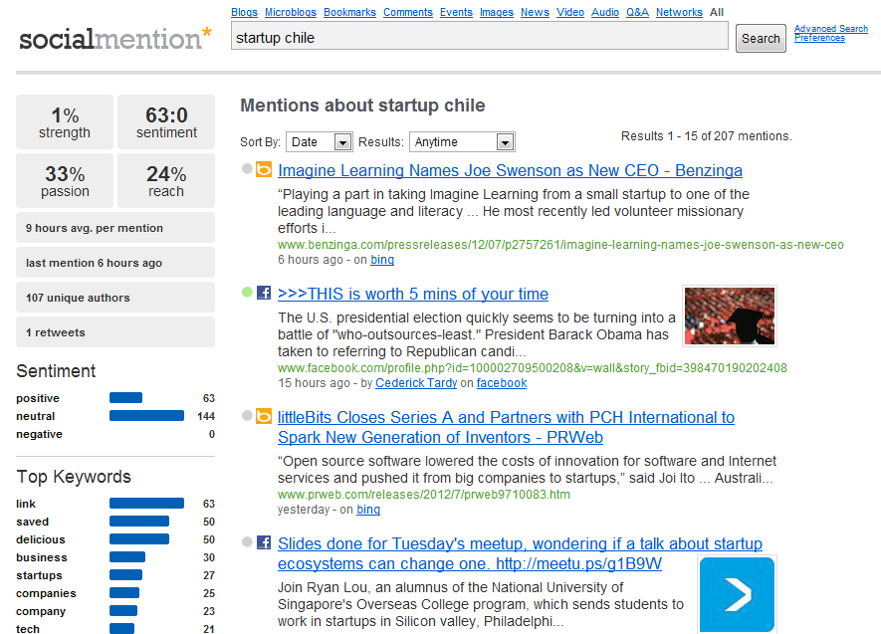Click the last mention 6 hours ago box
The width and height of the screenshot is (881, 634).
(x=115, y=262)
